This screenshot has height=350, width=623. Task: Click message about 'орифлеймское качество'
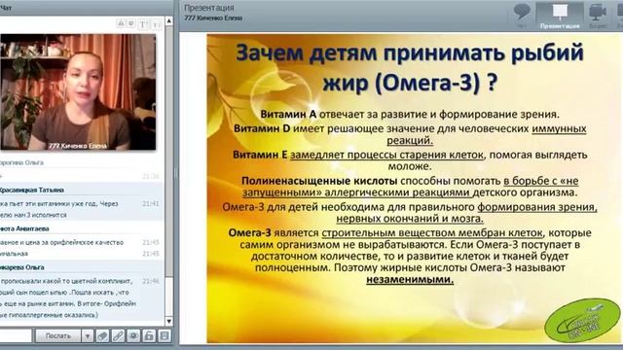point(61,242)
